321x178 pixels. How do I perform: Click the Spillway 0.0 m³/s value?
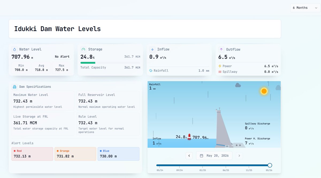(271, 72)
